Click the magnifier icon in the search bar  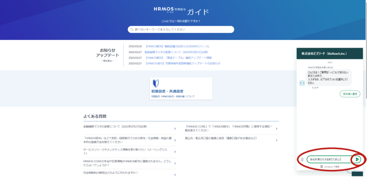(132, 29)
